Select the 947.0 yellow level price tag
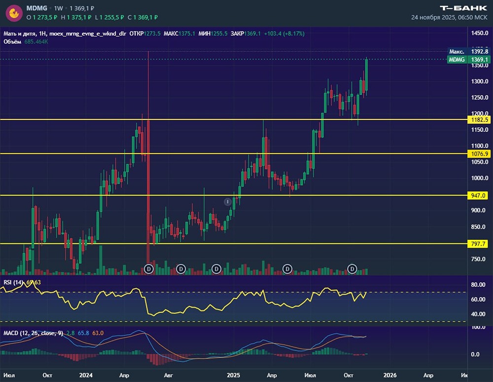 coord(478,196)
